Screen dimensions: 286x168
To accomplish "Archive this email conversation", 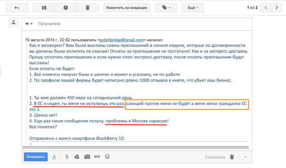I will pyautogui.click(x=44, y=8).
